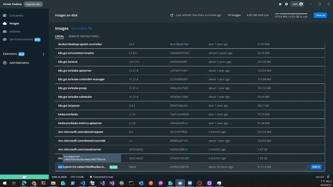Viewport: 333px width, 187px height.
Task: Select k8s.gcr.io/kube-proxy image row
Action: [189, 88]
